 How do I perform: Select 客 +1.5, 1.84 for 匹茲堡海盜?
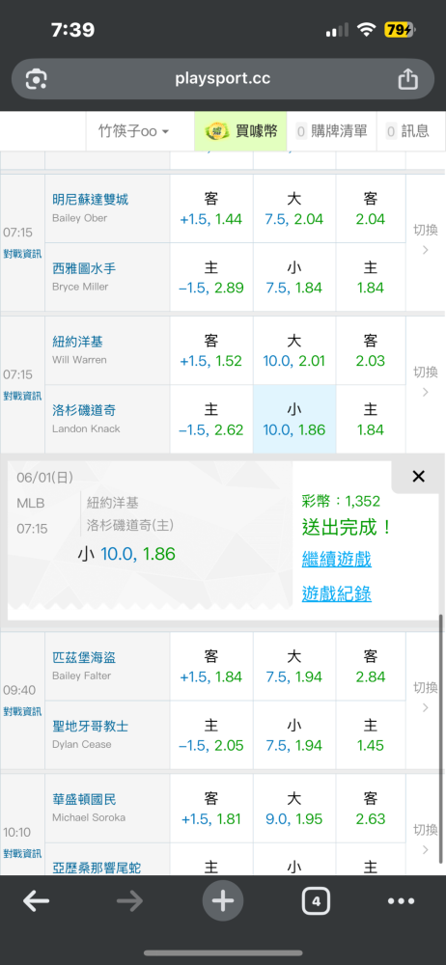pyautogui.click(x=211, y=667)
